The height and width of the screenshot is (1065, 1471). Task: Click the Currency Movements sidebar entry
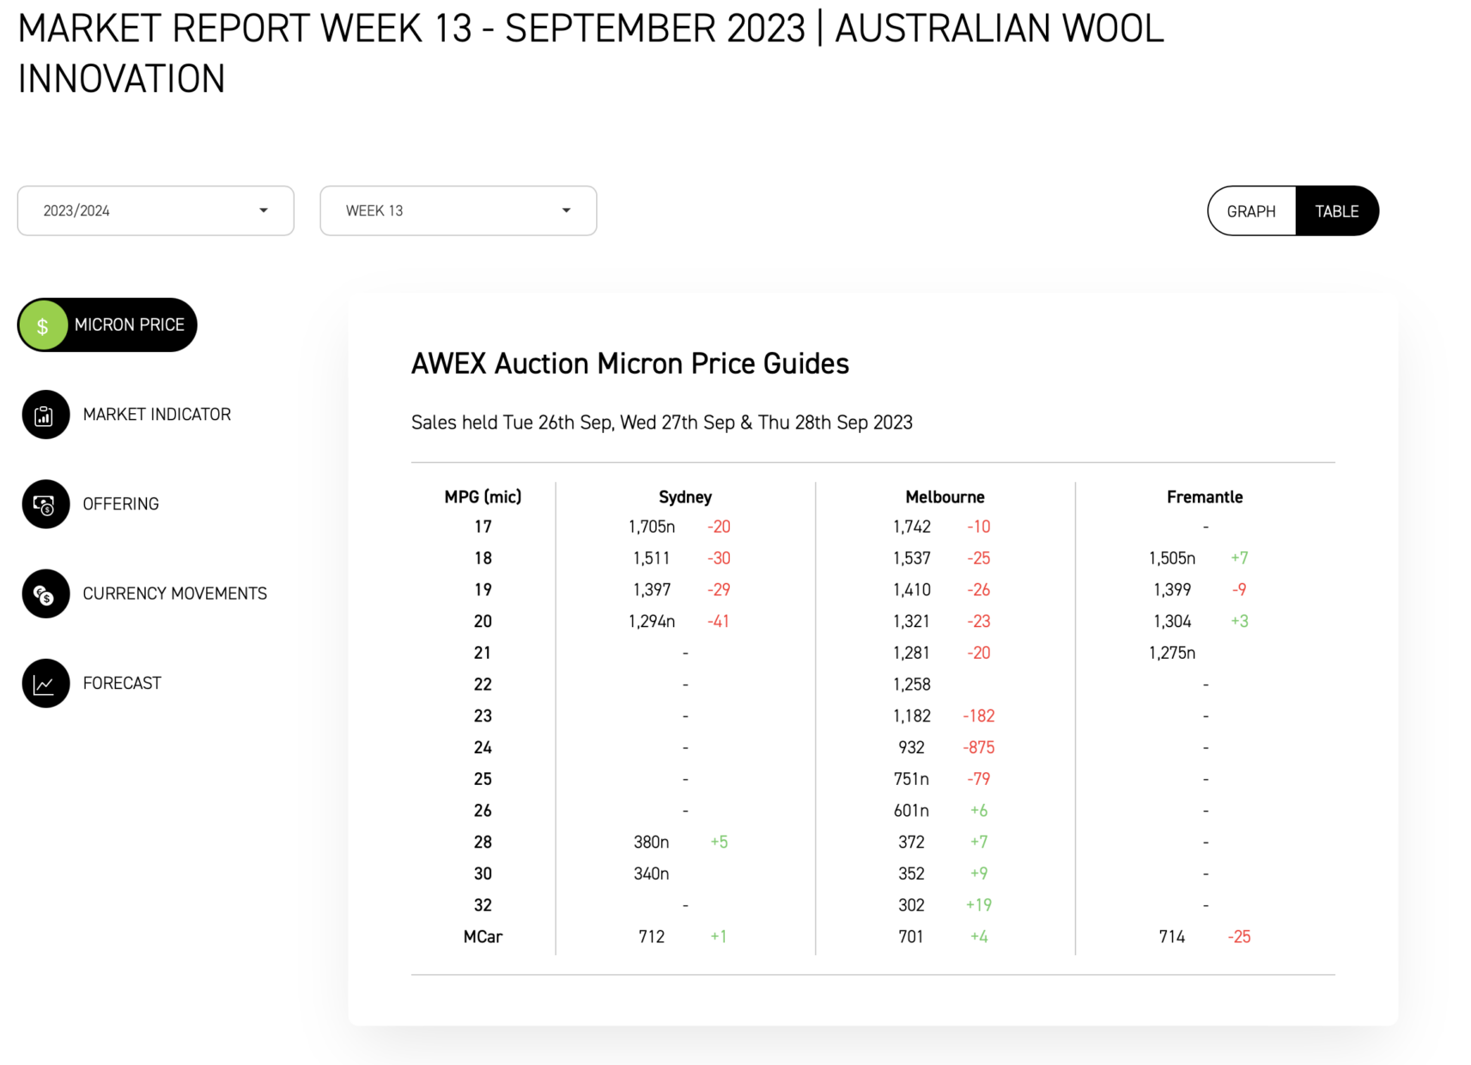[174, 593]
